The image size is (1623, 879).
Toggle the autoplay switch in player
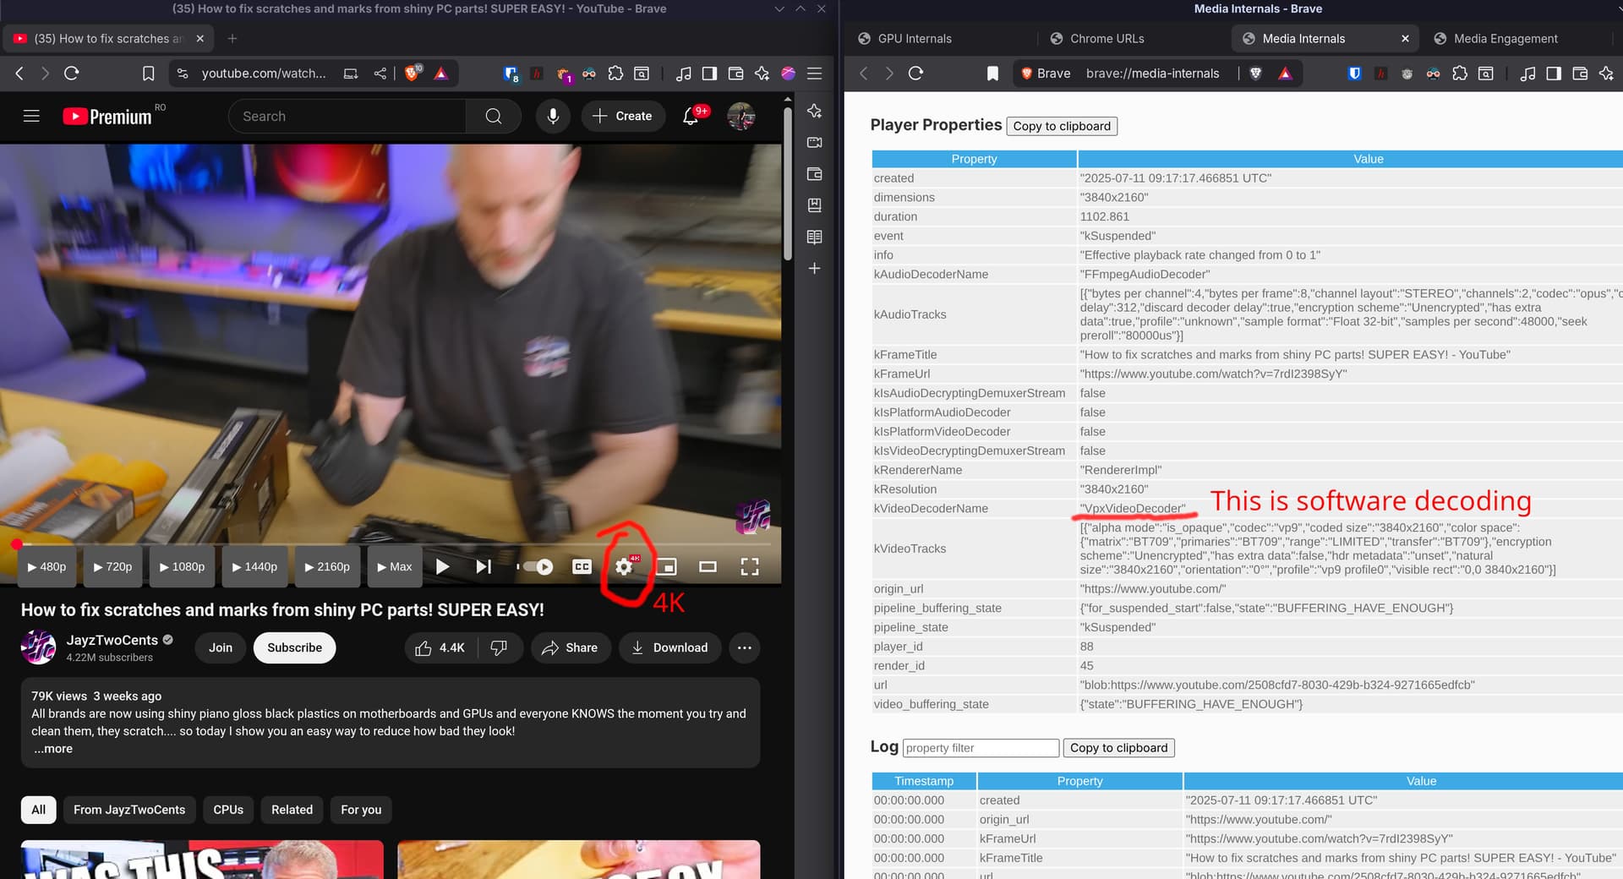pos(538,566)
